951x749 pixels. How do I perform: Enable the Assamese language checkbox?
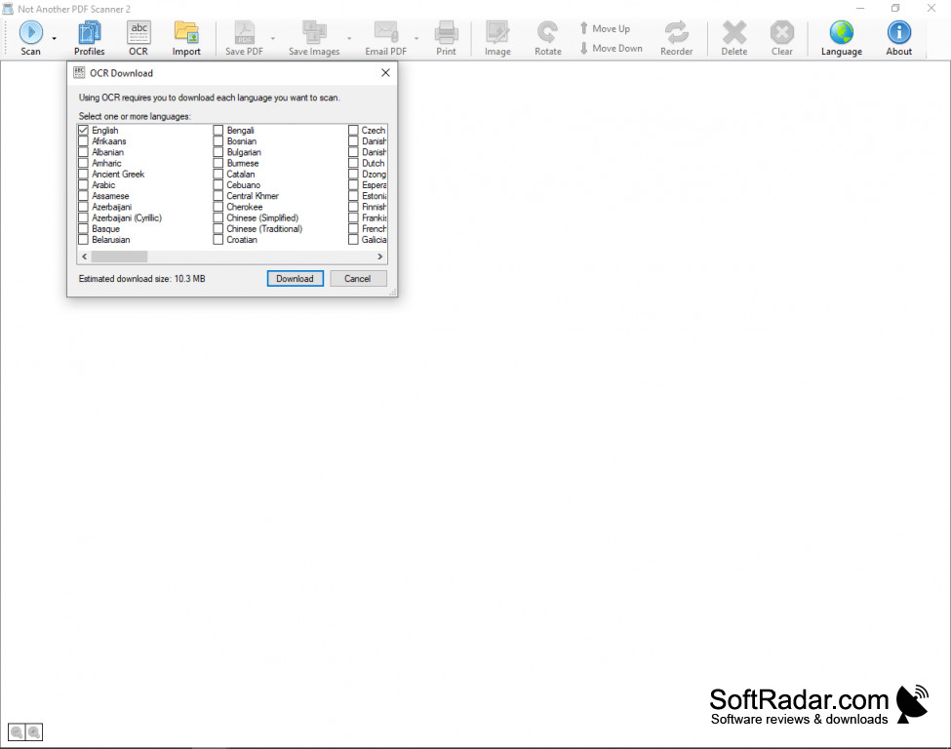(x=83, y=196)
